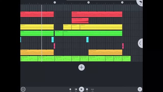Start recording with the record button

pos(70,89)
